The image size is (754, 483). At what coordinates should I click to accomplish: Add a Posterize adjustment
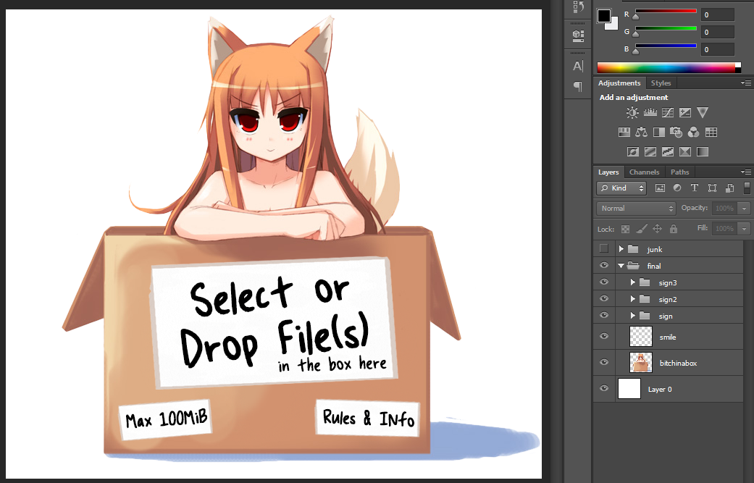[650, 152]
